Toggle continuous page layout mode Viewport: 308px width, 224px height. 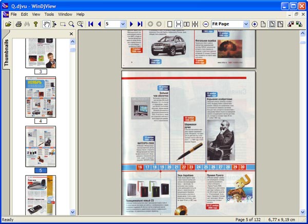pos(177,24)
